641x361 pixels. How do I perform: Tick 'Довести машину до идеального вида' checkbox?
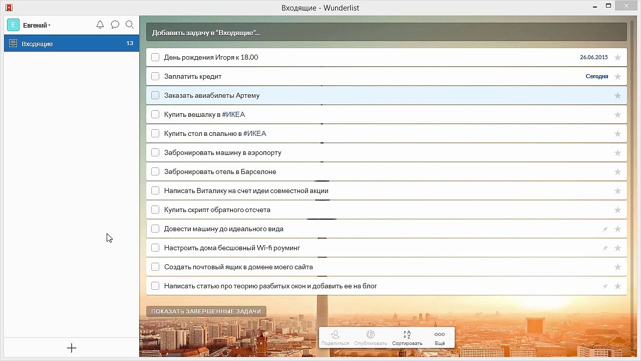[155, 229]
